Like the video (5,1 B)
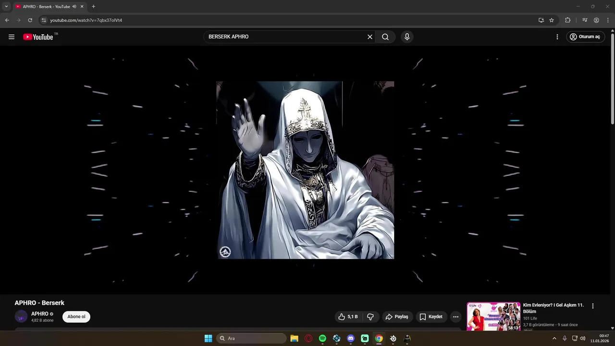 coord(348,317)
